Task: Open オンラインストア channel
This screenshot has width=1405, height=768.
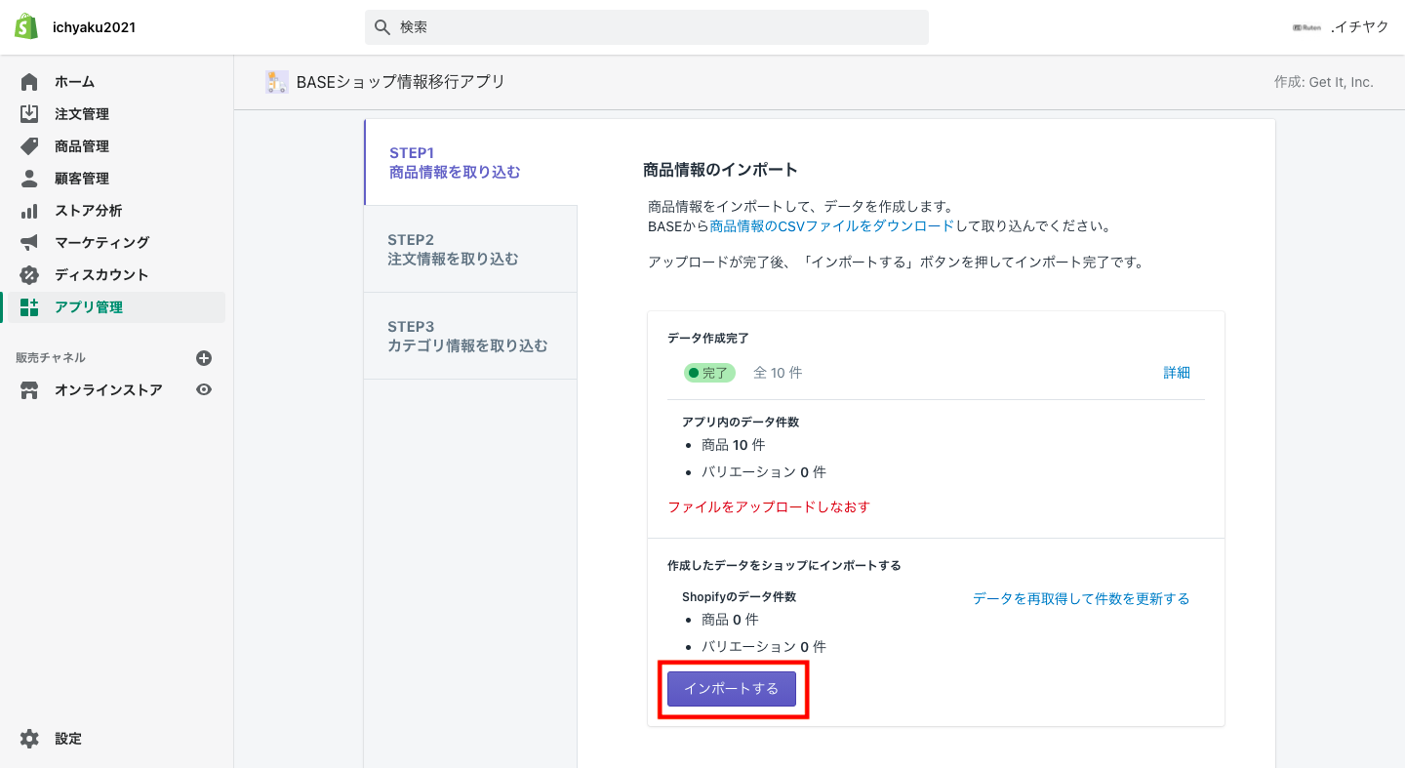Action: (108, 390)
